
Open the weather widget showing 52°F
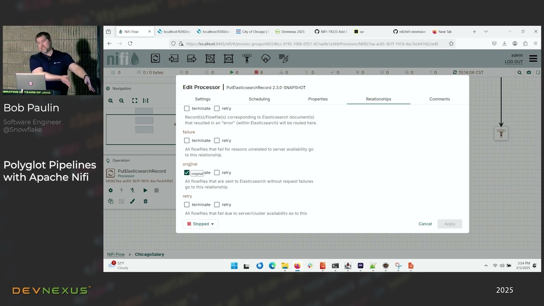click(x=119, y=266)
